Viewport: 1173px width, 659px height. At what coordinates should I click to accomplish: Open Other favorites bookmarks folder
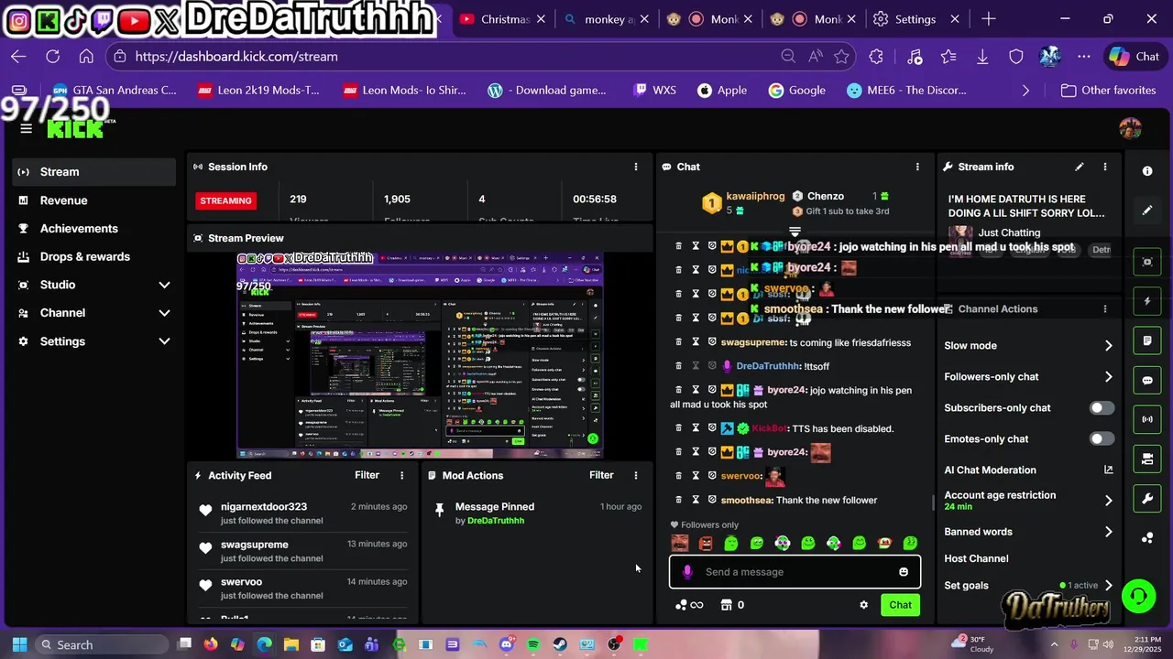pyautogui.click(x=1108, y=91)
